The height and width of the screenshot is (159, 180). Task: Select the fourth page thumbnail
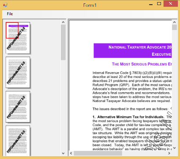point(18,141)
